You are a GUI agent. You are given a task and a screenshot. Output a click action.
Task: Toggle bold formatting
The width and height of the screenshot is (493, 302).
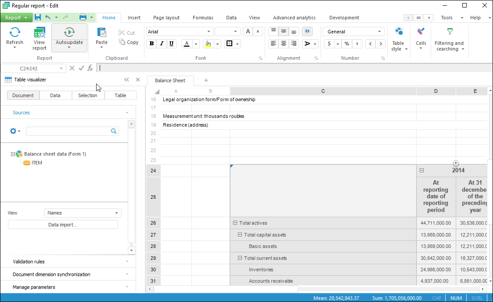coord(152,44)
